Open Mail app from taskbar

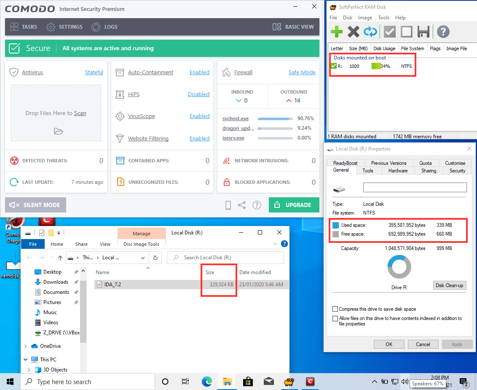coord(268,382)
